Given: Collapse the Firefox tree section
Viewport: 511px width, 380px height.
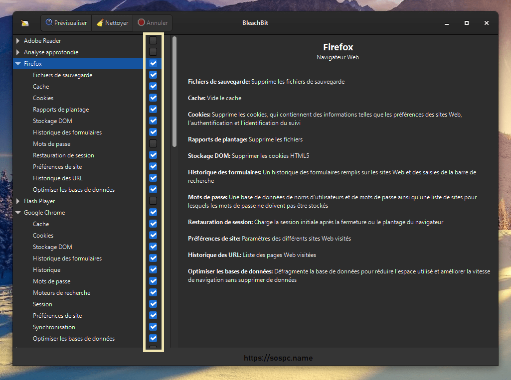Looking at the screenshot, I should (x=18, y=64).
